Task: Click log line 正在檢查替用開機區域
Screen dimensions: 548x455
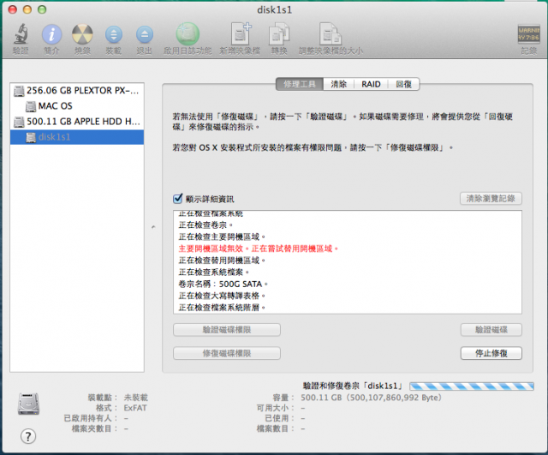Action: coord(222,260)
